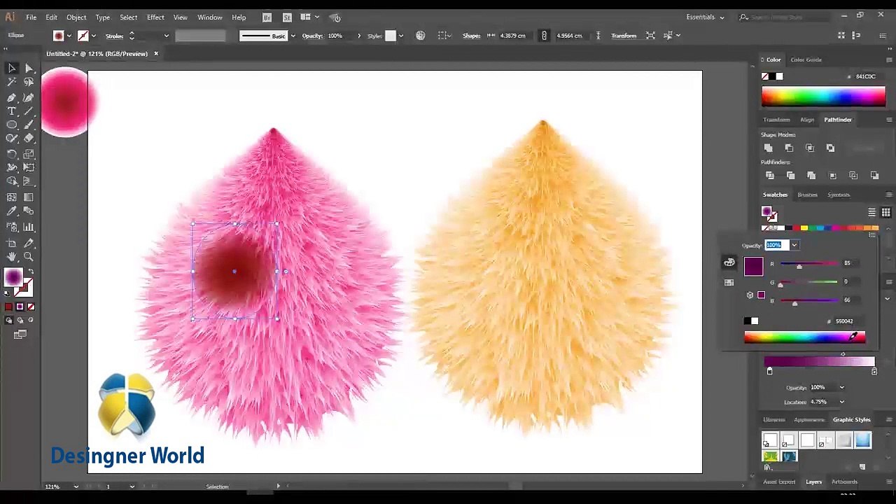
Task: Select the Paintbrush tool
Action: 29,125
